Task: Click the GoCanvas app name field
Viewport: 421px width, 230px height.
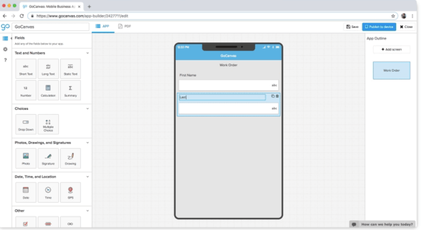Action: tap(50, 27)
